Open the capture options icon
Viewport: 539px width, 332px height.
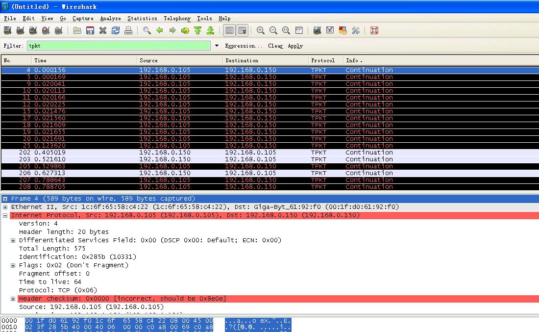tap(20, 30)
